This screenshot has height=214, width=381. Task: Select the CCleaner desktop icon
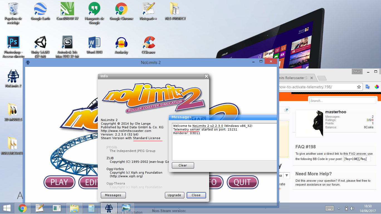pos(148,45)
